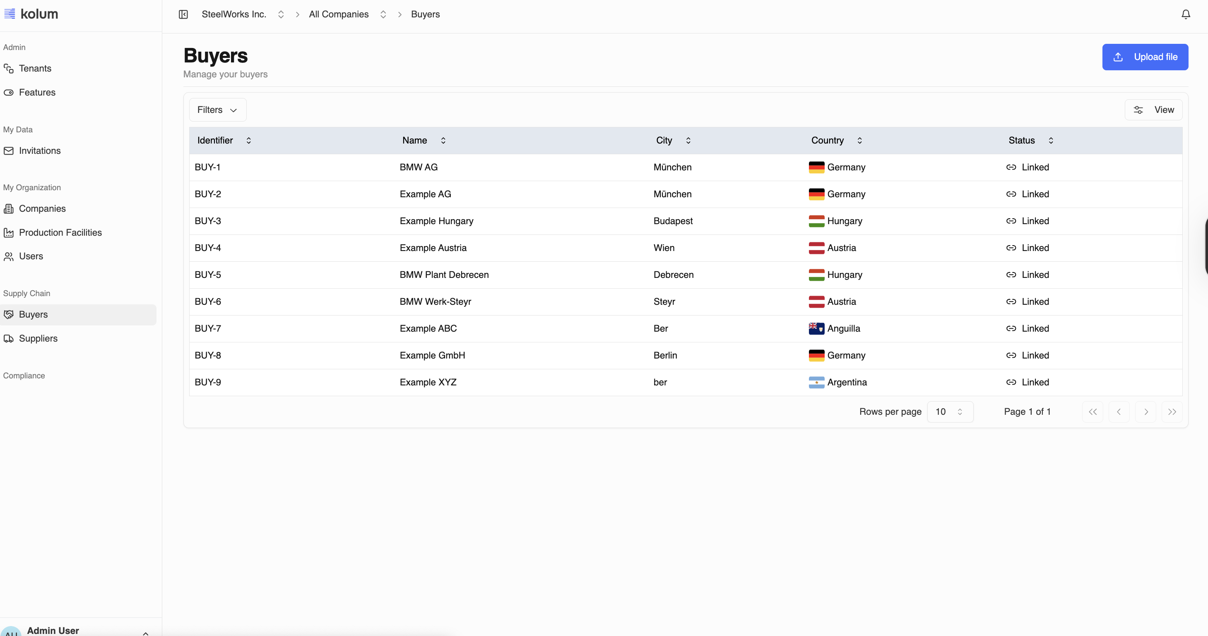Collapse sidebar with the panel toggle icon
Viewport: 1208px width, 636px height.
tap(183, 14)
